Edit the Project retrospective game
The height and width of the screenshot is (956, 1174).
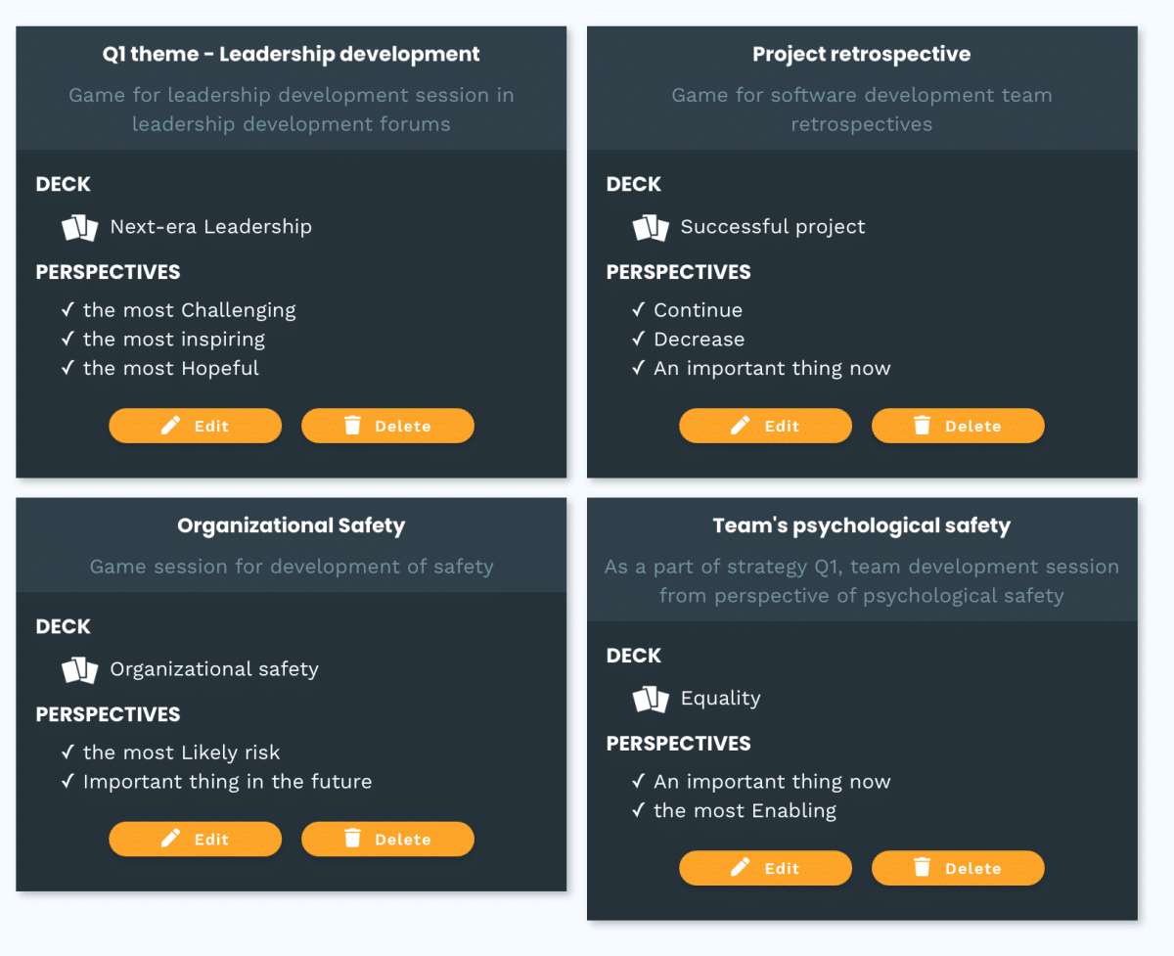pos(765,426)
